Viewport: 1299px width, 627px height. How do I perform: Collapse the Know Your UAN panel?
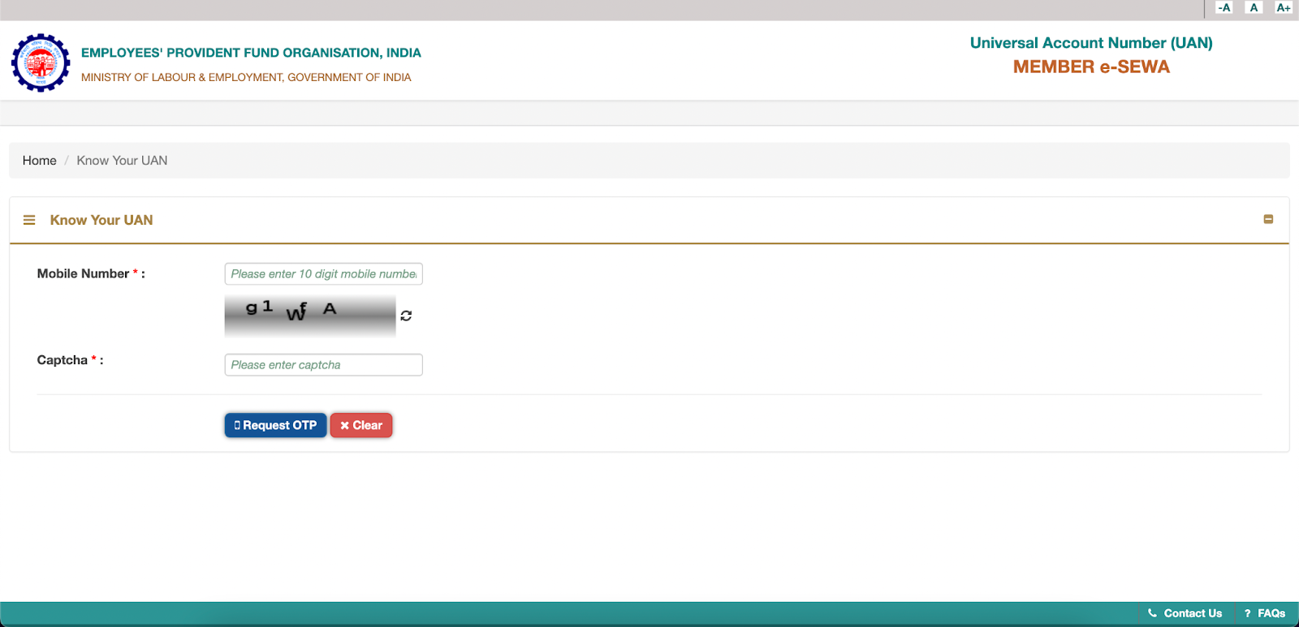tap(1268, 219)
